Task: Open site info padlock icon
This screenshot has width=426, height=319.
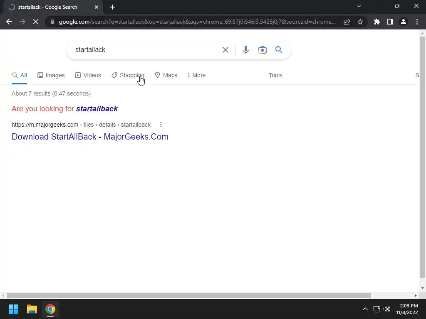Action: pos(52,22)
